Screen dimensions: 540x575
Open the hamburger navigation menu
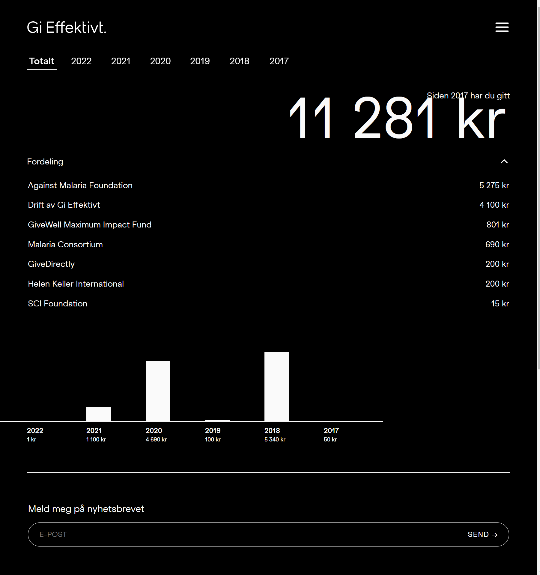502,27
